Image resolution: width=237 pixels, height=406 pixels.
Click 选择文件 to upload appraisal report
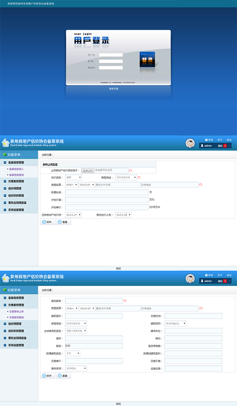click(88, 170)
